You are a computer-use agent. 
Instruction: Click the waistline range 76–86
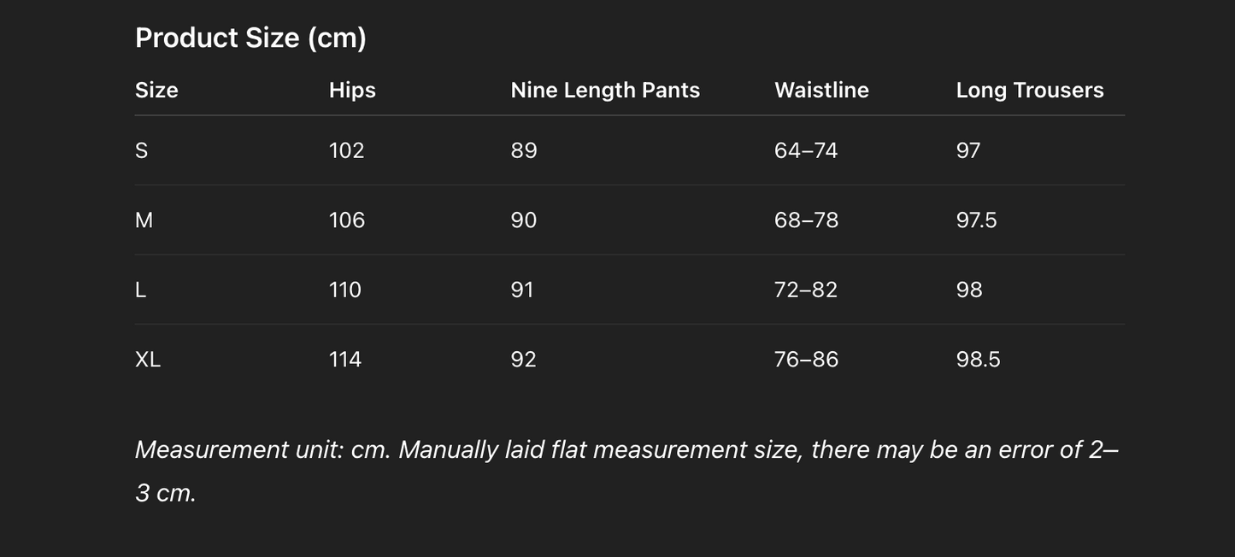click(806, 360)
